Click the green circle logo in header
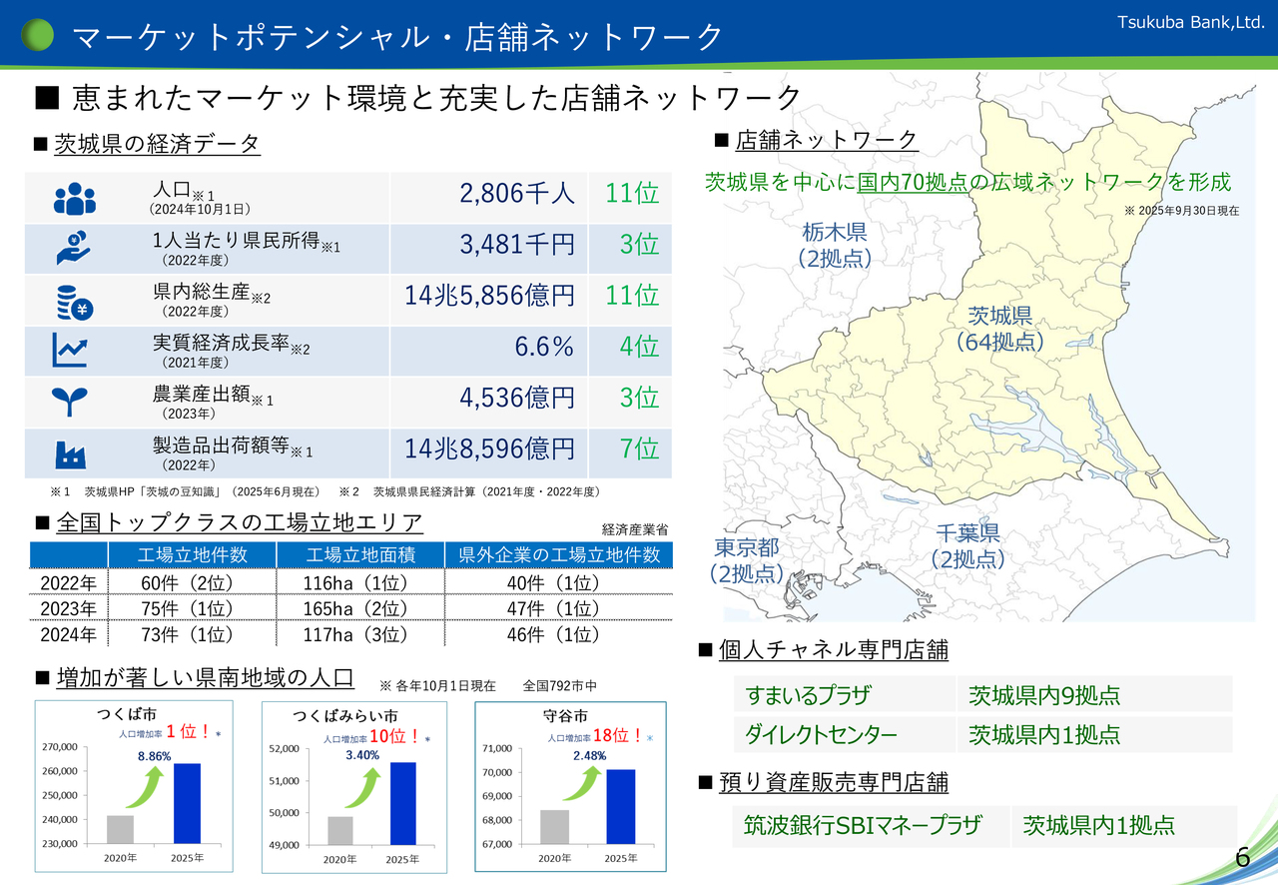Screen dimensions: 1278x885 tap(38, 35)
